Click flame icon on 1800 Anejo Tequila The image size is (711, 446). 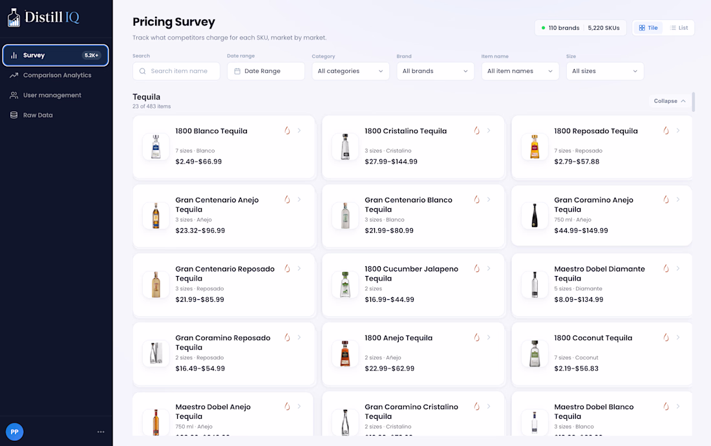click(476, 337)
